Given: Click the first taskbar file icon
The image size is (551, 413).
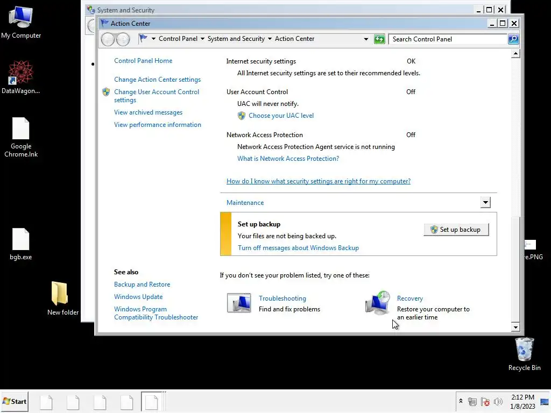Looking at the screenshot, I should (x=46, y=402).
